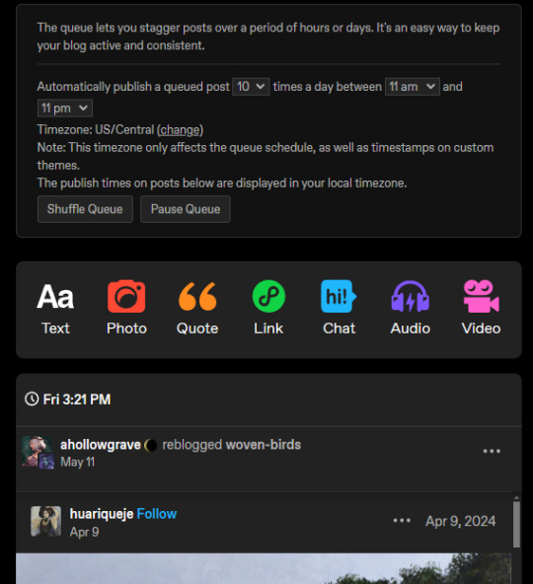
Task: Create a new Text post
Action: click(x=55, y=309)
